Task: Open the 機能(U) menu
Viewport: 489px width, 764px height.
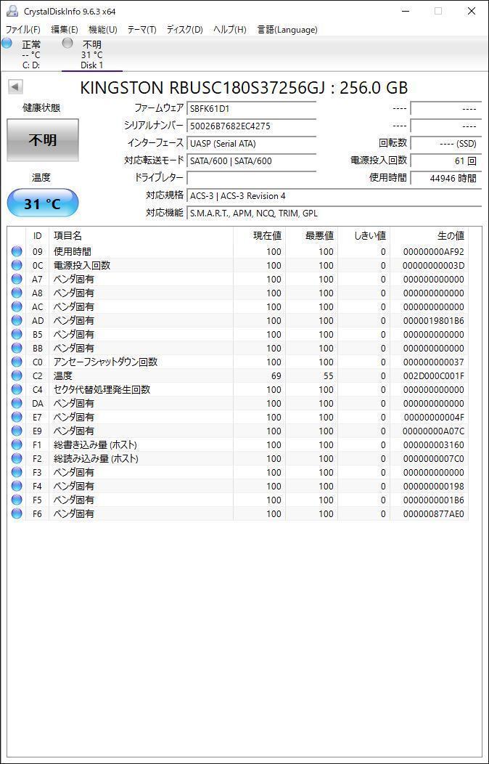Action: coord(103,30)
